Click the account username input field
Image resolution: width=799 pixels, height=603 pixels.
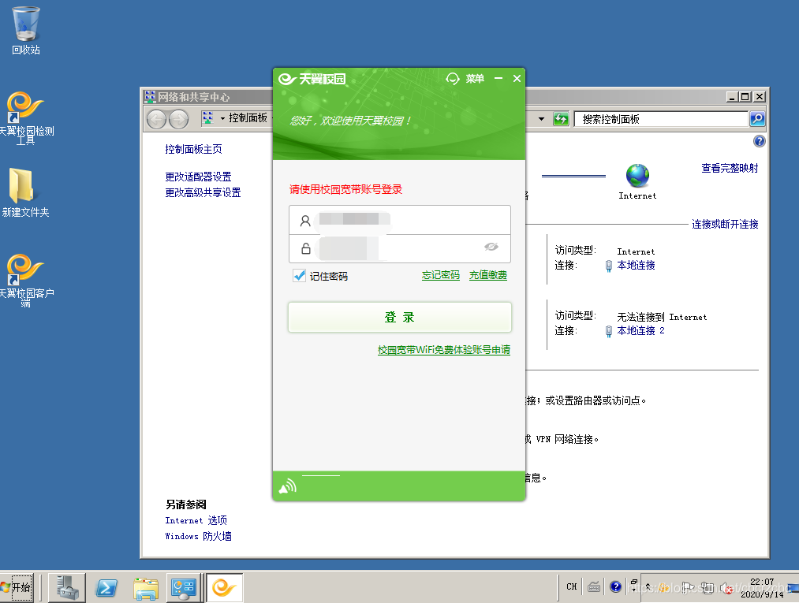point(399,220)
